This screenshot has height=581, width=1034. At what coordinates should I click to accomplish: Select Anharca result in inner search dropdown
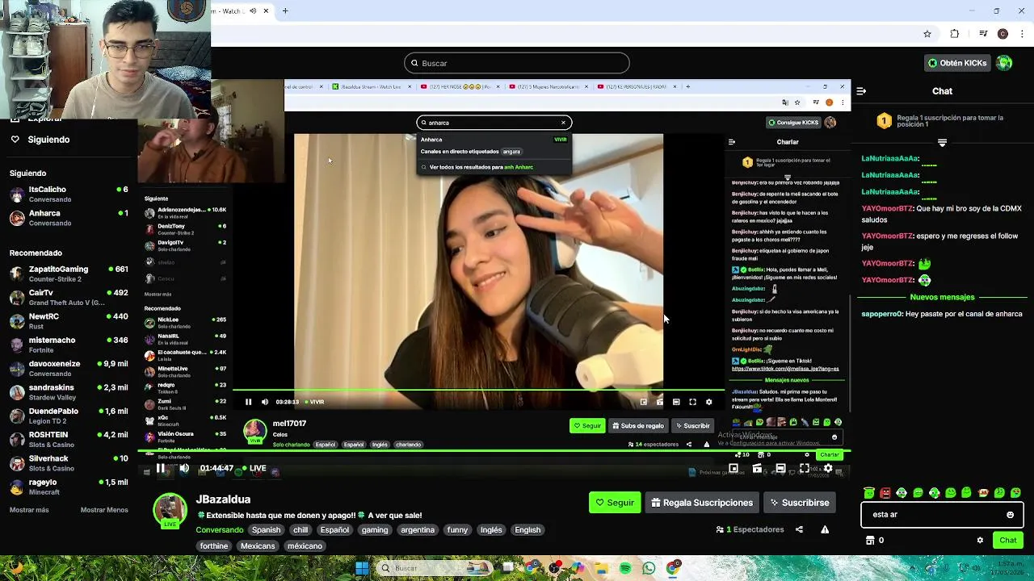pos(494,140)
